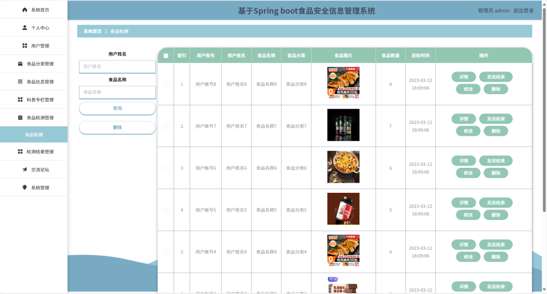This screenshot has width=547, height=294.
Task: Click the 删除 button under 查询
Action: [x=117, y=127]
